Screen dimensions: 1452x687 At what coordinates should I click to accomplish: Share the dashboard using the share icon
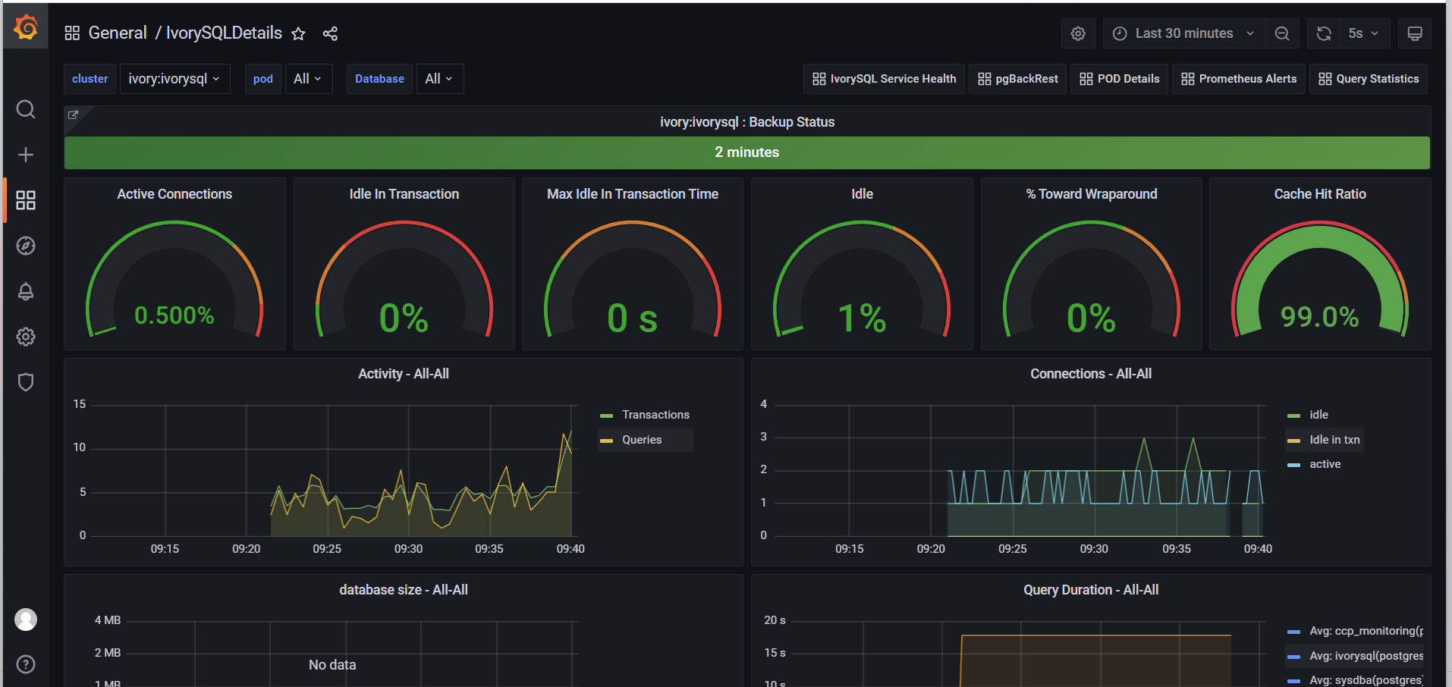[x=330, y=33]
